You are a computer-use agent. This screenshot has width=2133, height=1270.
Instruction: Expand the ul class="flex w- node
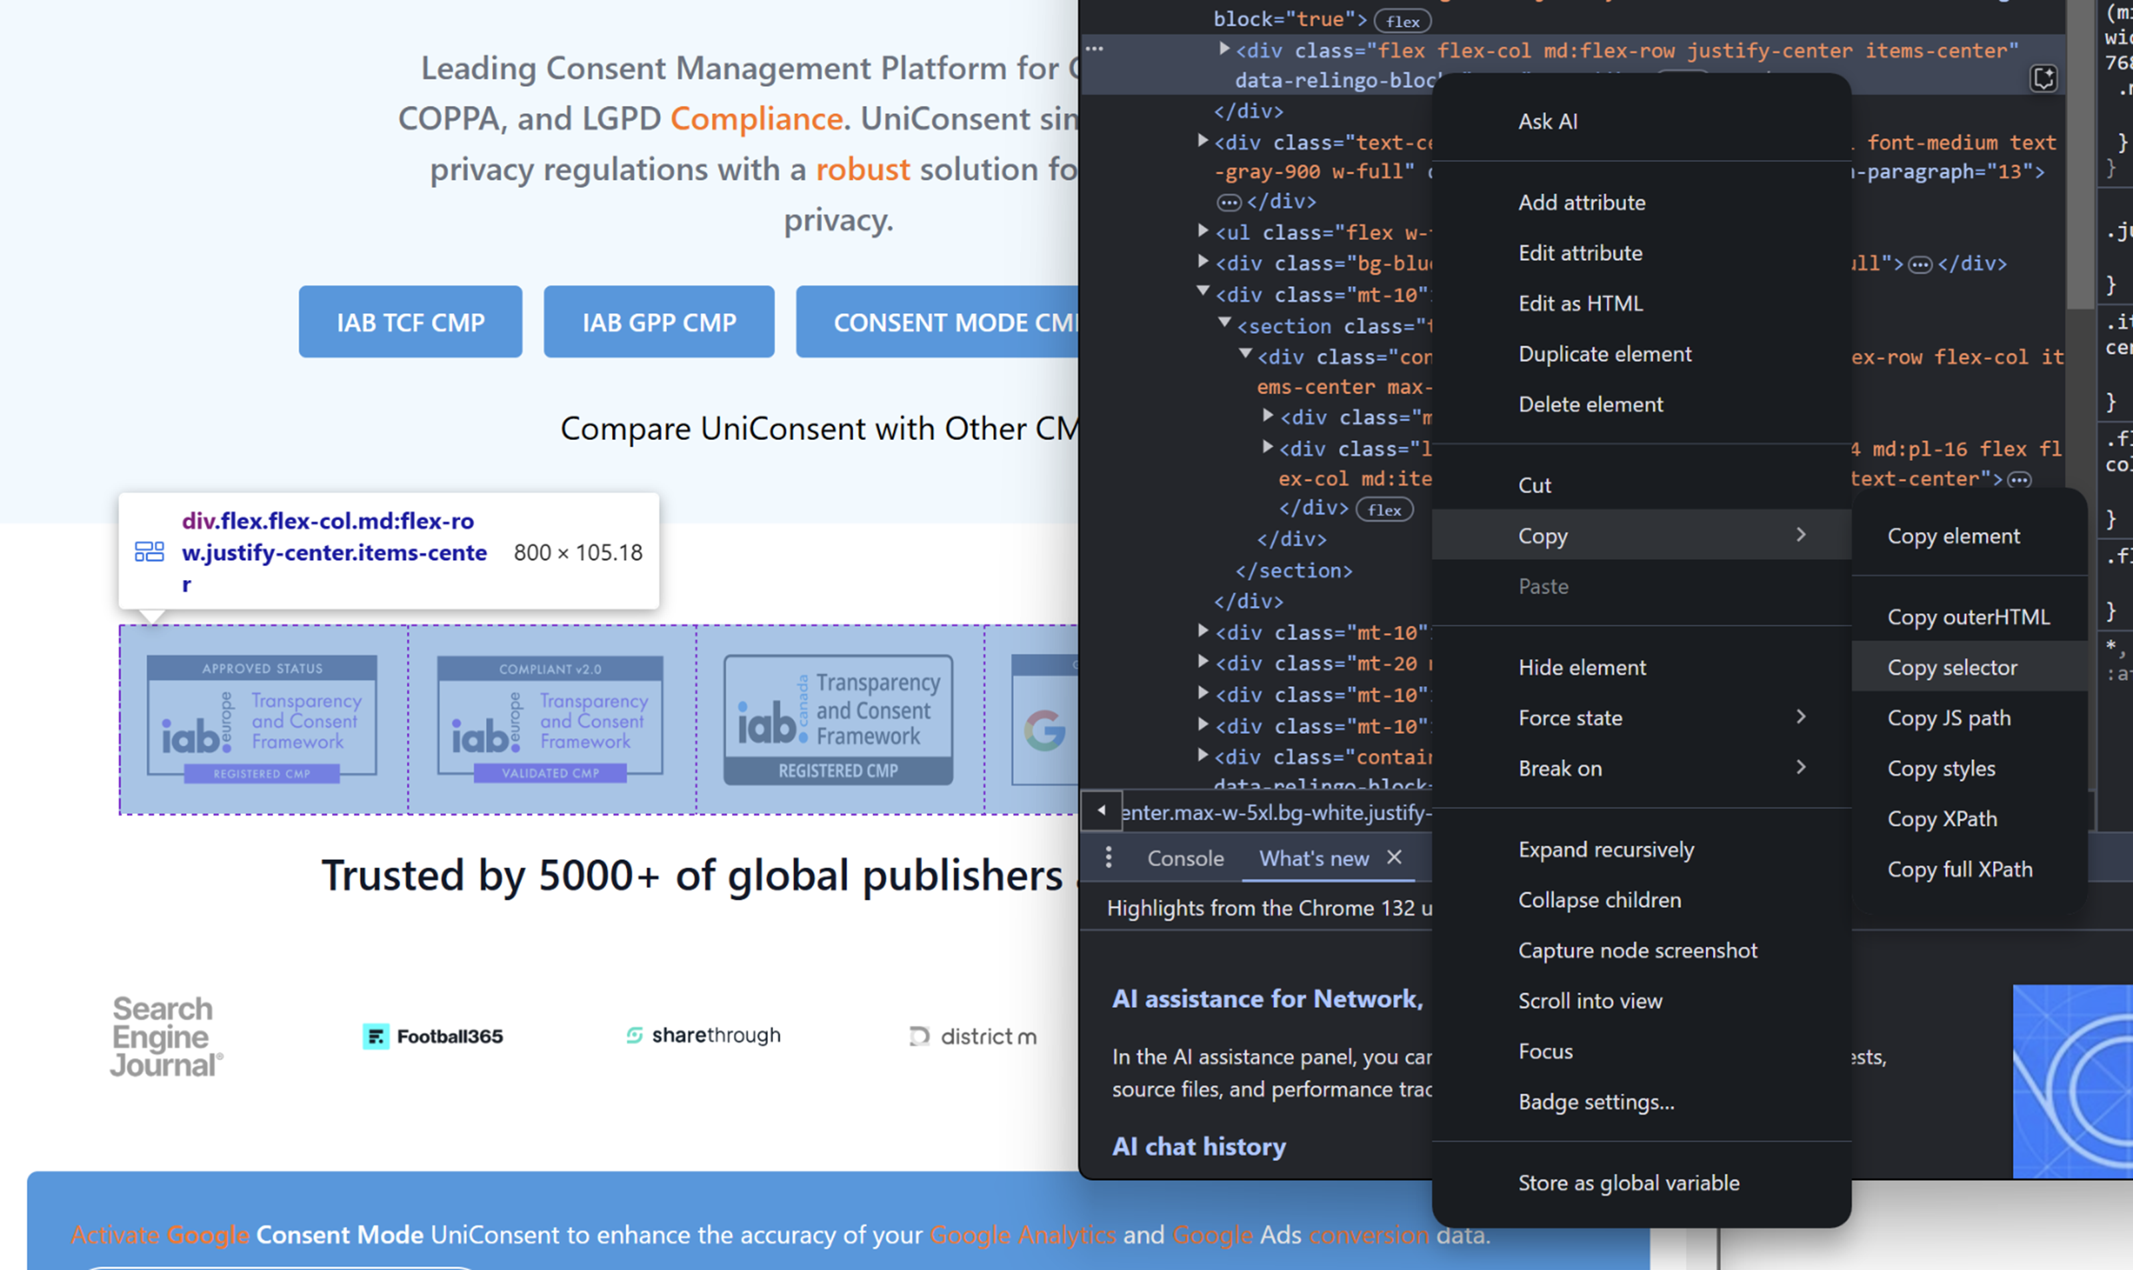tap(1203, 230)
